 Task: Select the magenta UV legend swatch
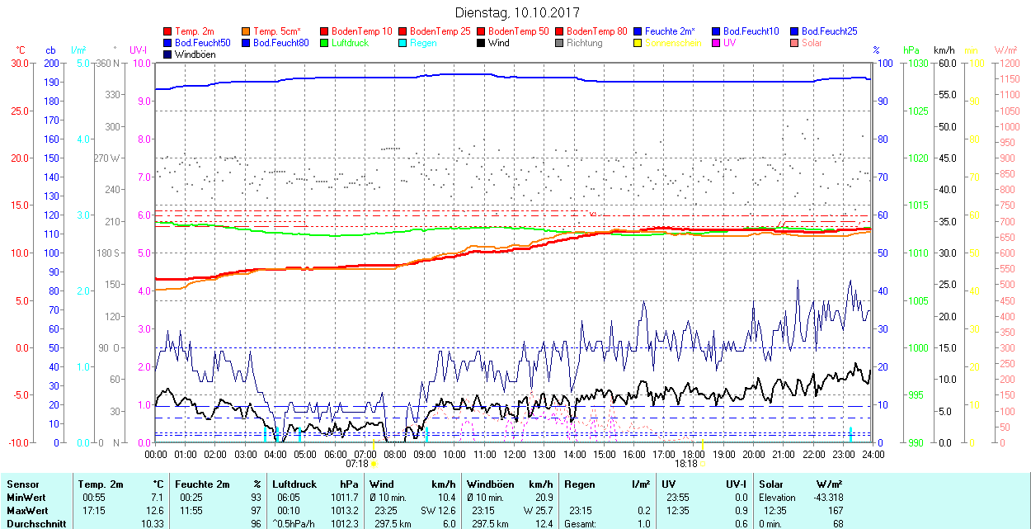[717, 43]
